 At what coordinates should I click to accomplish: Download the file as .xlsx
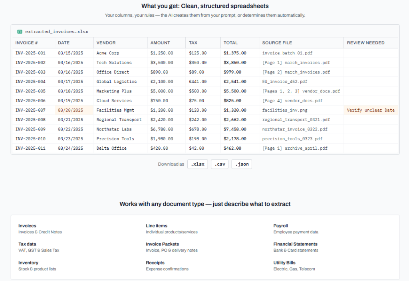197,164
